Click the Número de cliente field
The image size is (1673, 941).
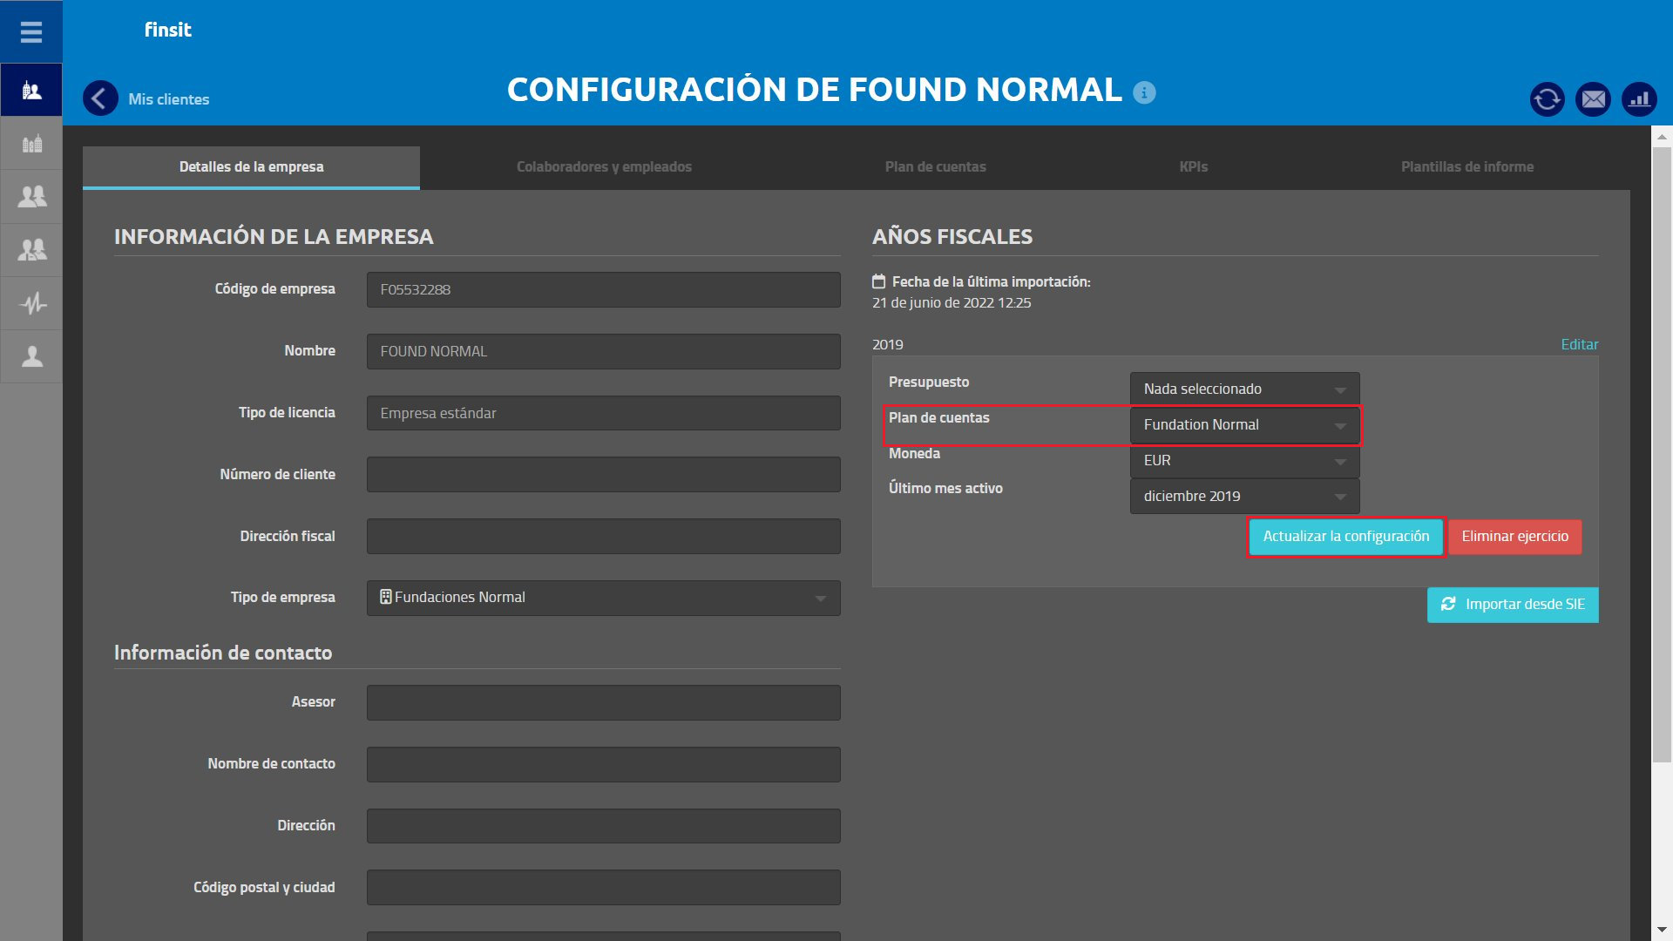(x=603, y=475)
